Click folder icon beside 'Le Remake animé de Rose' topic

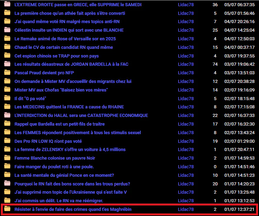(7, 38)
